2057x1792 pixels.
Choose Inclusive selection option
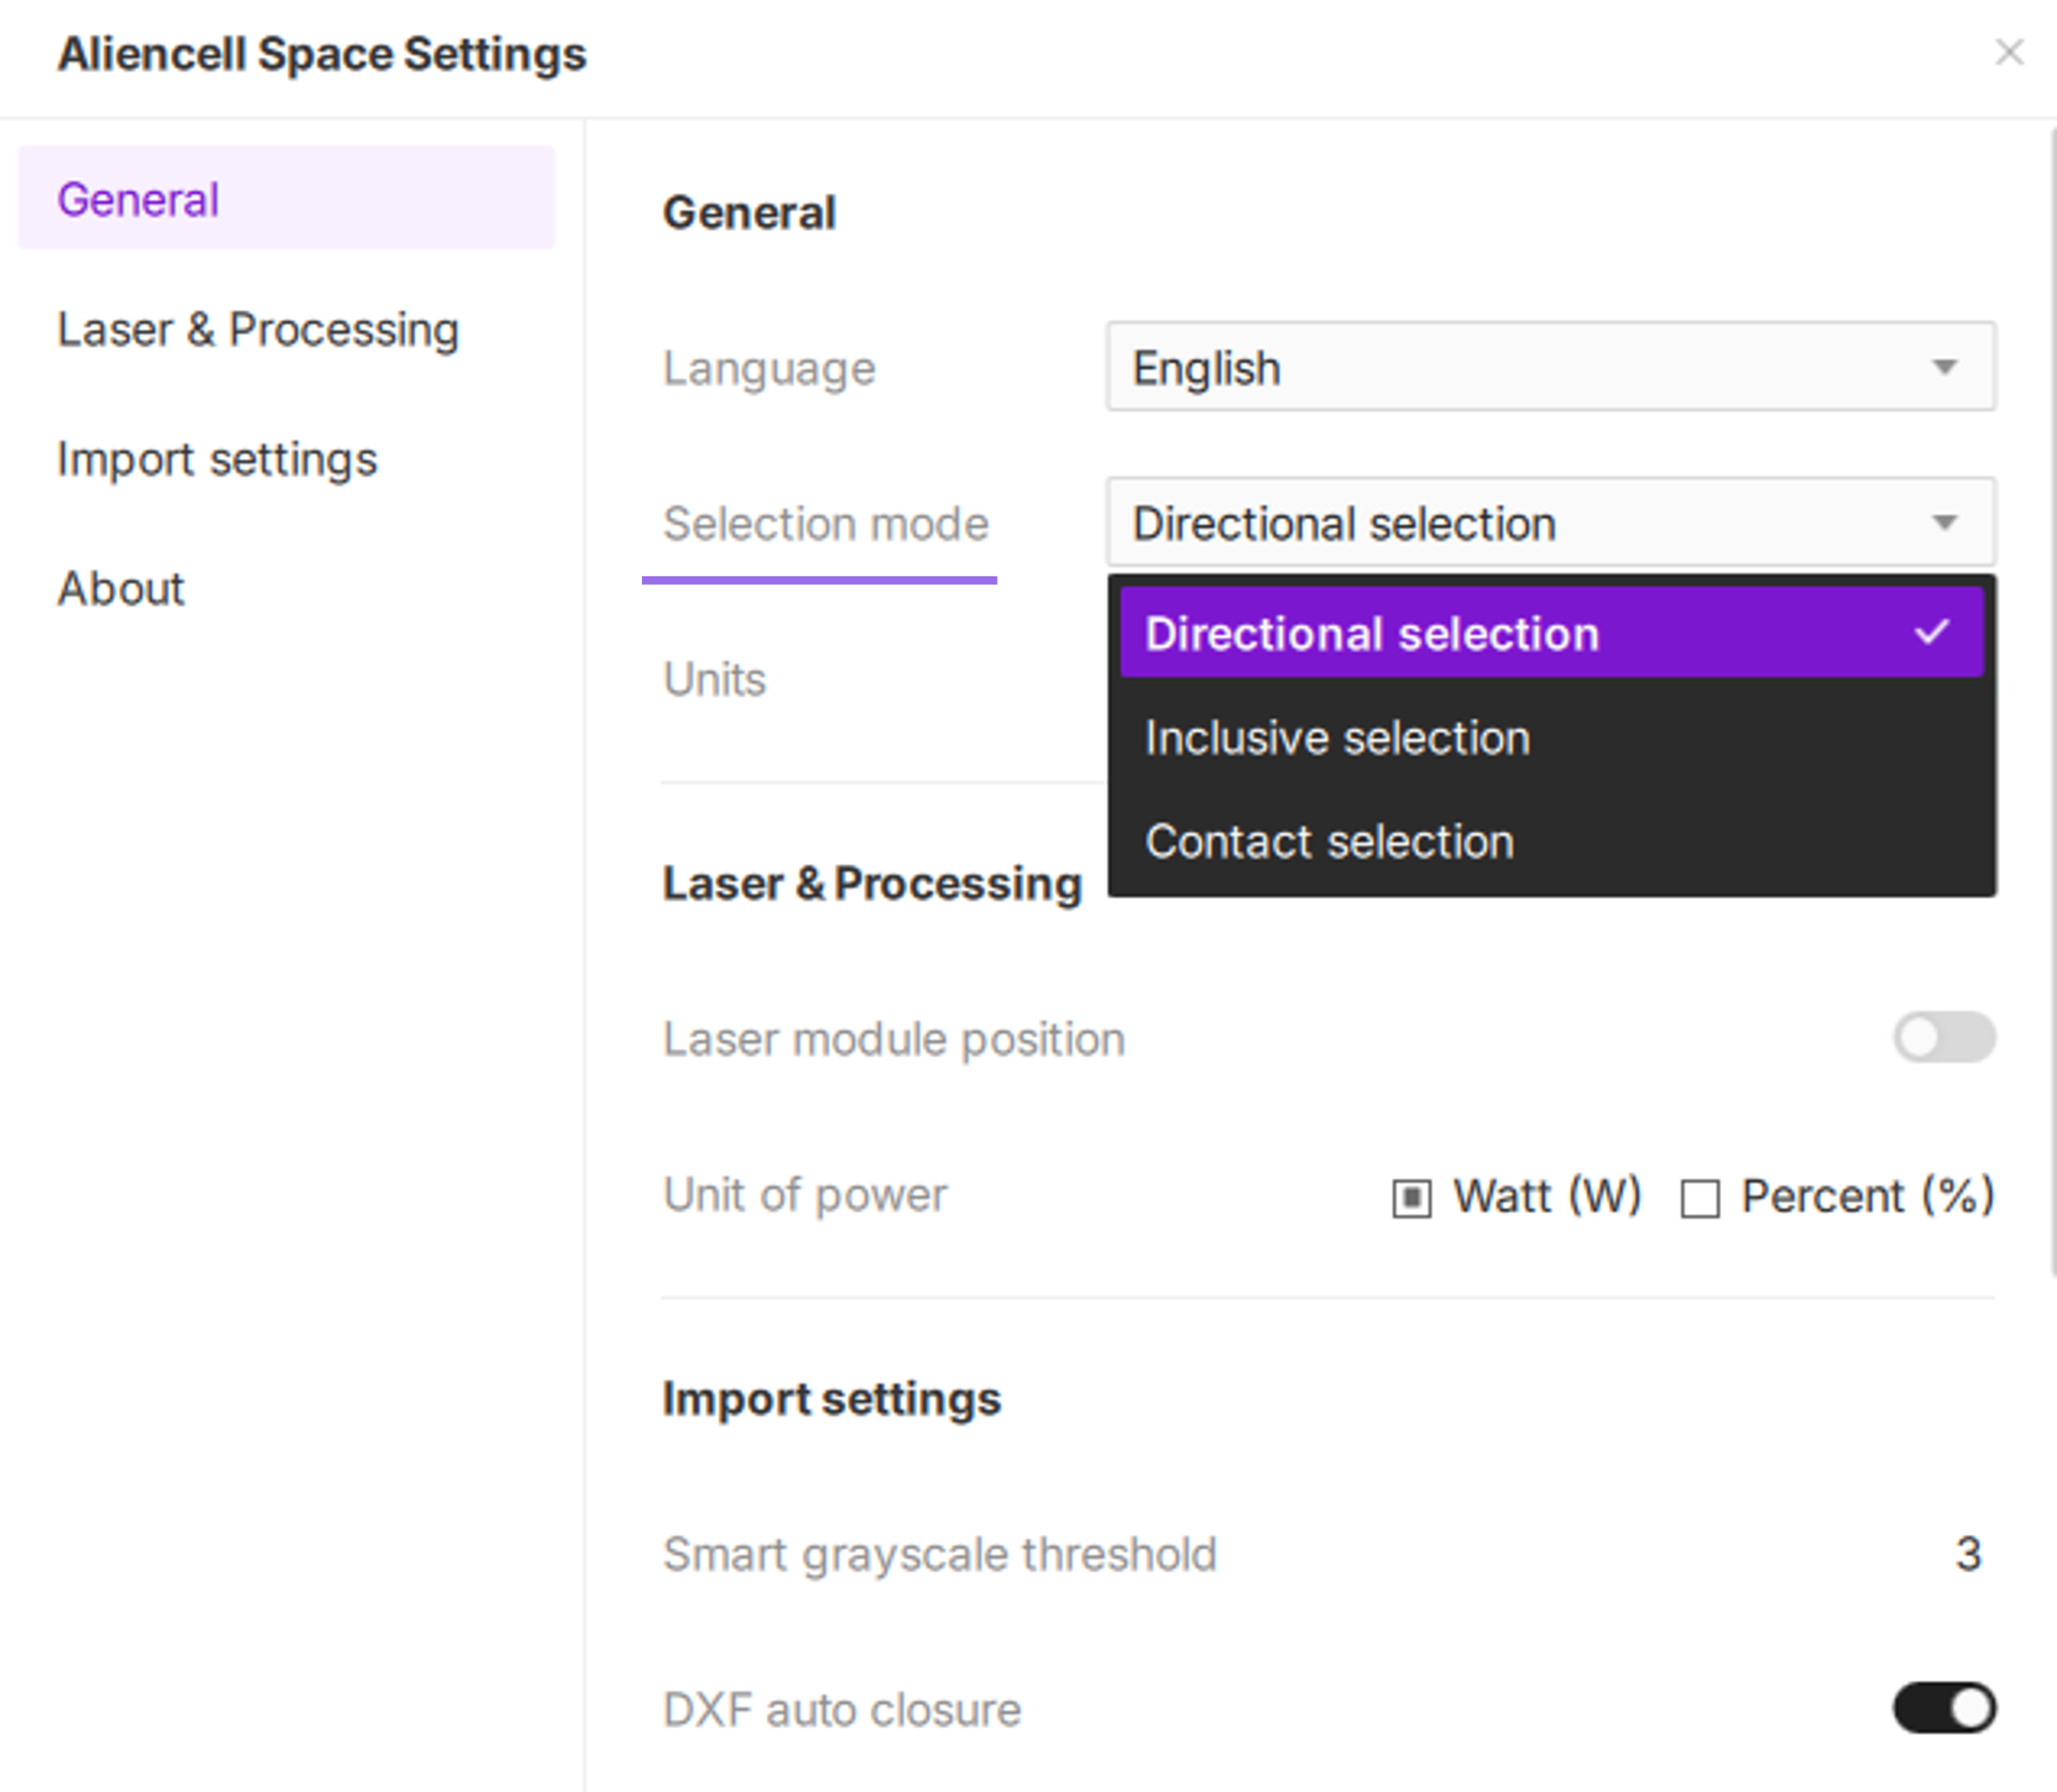point(1337,738)
